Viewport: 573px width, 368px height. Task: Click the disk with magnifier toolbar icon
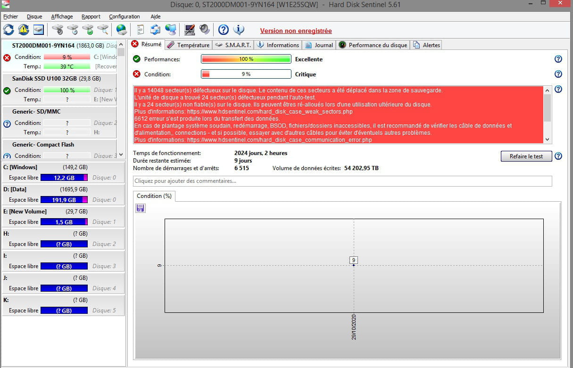[102, 30]
